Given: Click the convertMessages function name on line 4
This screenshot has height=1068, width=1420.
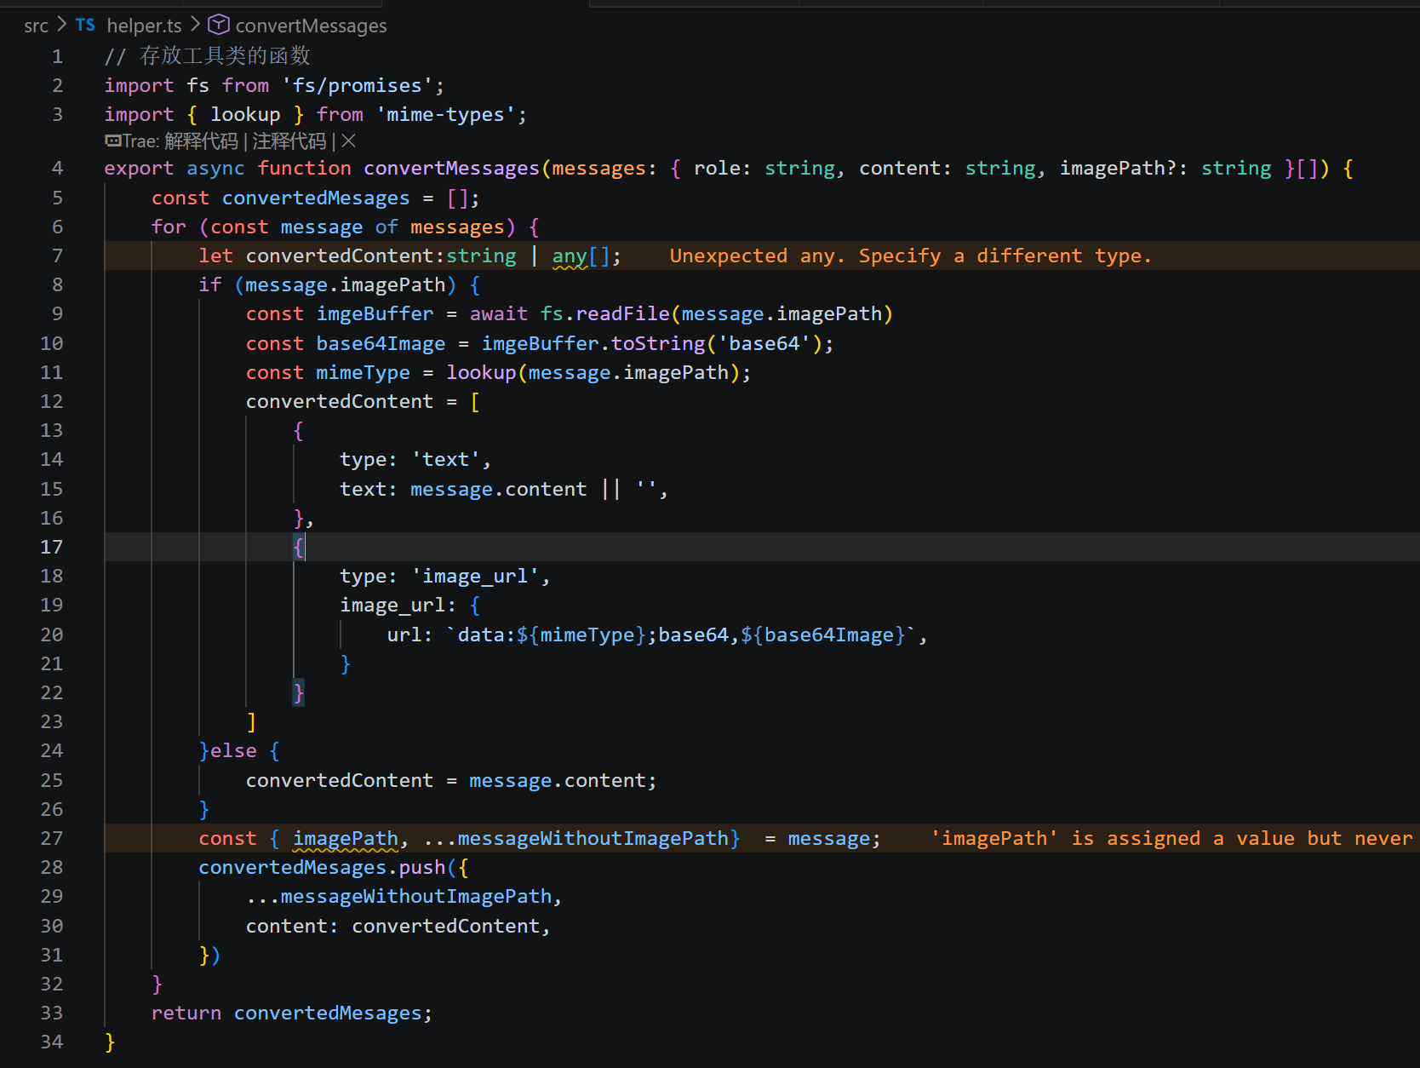Looking at the screenshot, I should [x=452, y=169].
